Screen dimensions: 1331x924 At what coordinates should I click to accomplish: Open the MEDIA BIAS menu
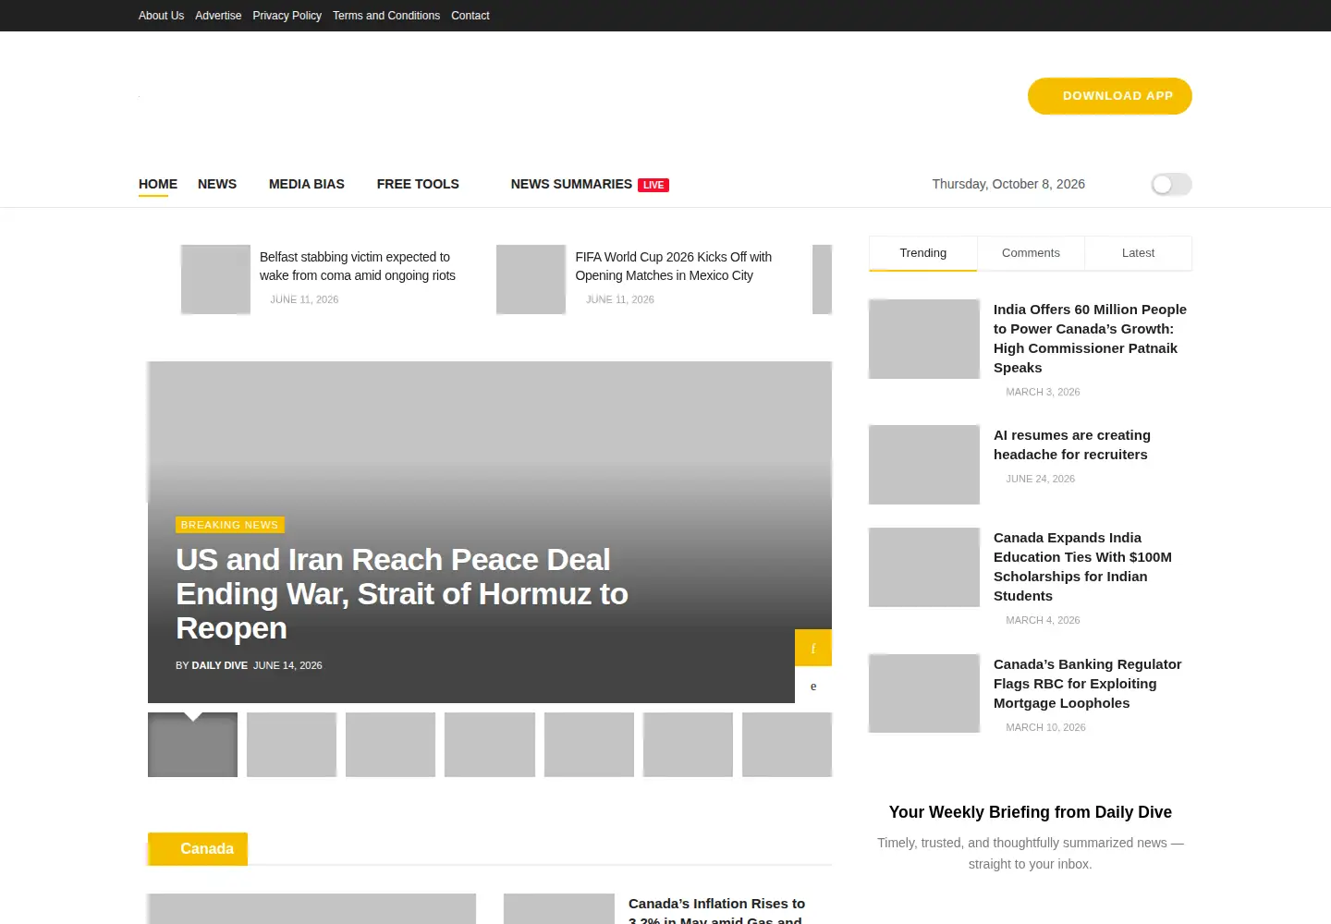307,184
